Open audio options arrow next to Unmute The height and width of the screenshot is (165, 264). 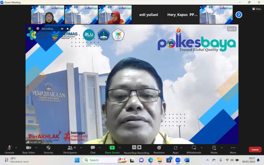click(16, 148)
